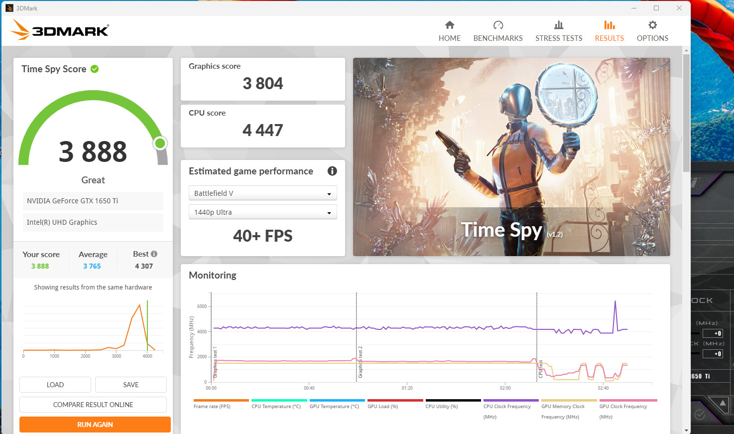734x434 pixels.
Task: Toggle GPU Load (%) legend item
Action: tap(395, 404)
